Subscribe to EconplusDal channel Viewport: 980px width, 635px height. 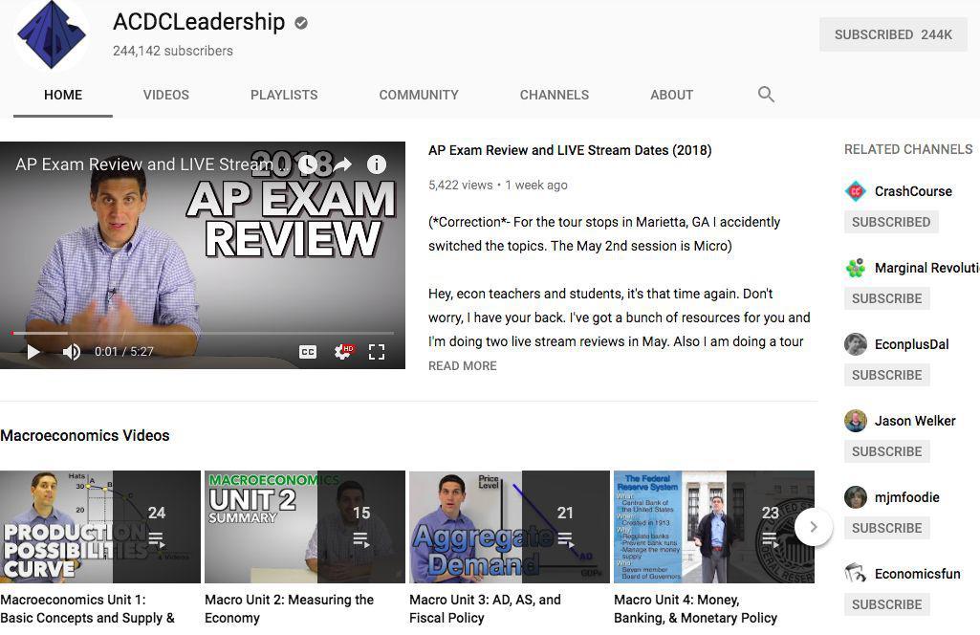pyautogui.click(x=887, y=375)
